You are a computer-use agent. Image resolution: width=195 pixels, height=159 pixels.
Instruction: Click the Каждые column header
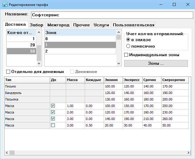(95, 80)
